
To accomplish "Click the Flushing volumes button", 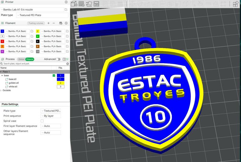I will (x=36, y=23).
